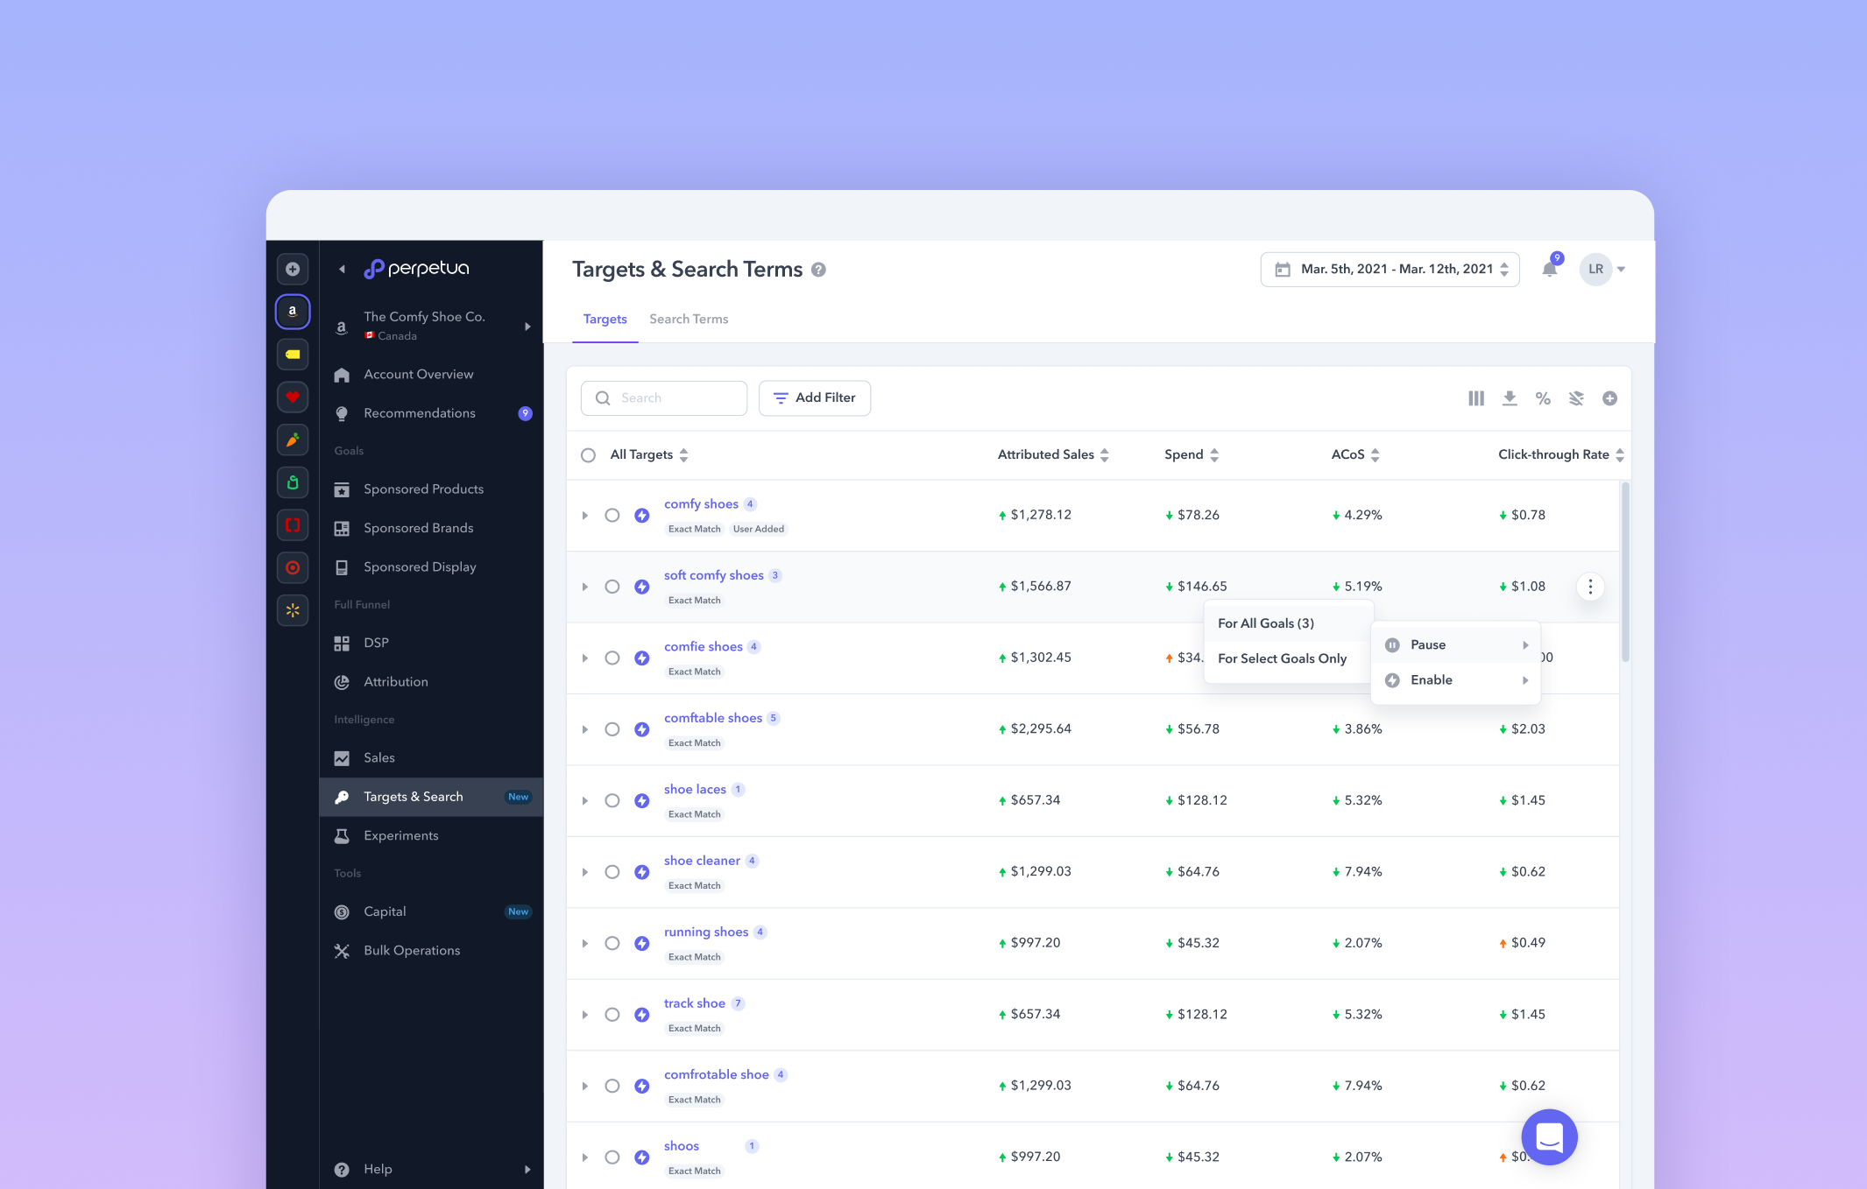Select the All Targets header radio circle

[588, 454]
